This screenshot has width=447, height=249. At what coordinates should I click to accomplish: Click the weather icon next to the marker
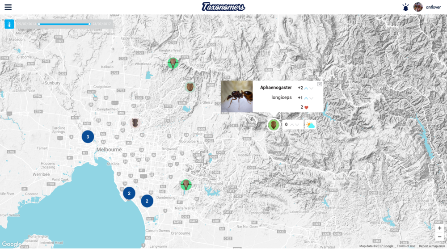tap(310, 125)
